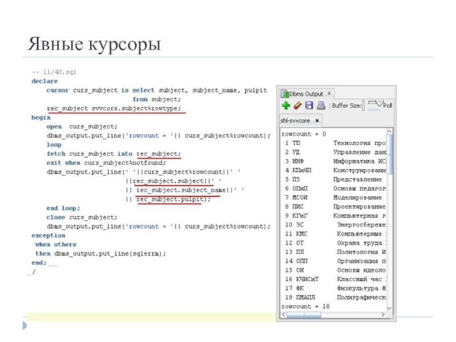The image size is (456, 342).
Task: Click the horizontal scrollbar right arrow
Action: (x=382, y=315)
